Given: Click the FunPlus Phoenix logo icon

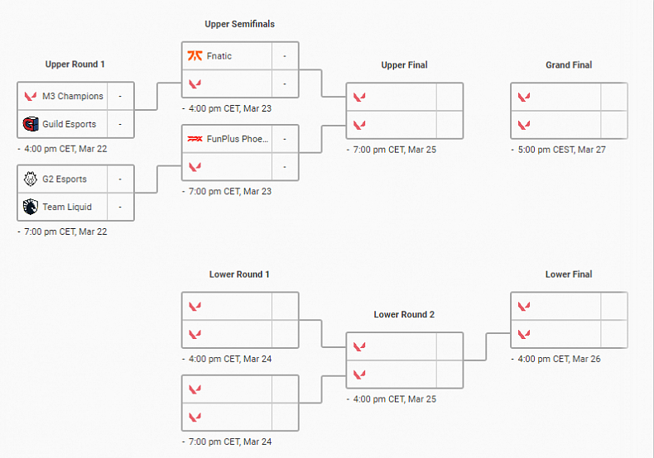Looking at the screenshot, I should (x=195, y=139).
